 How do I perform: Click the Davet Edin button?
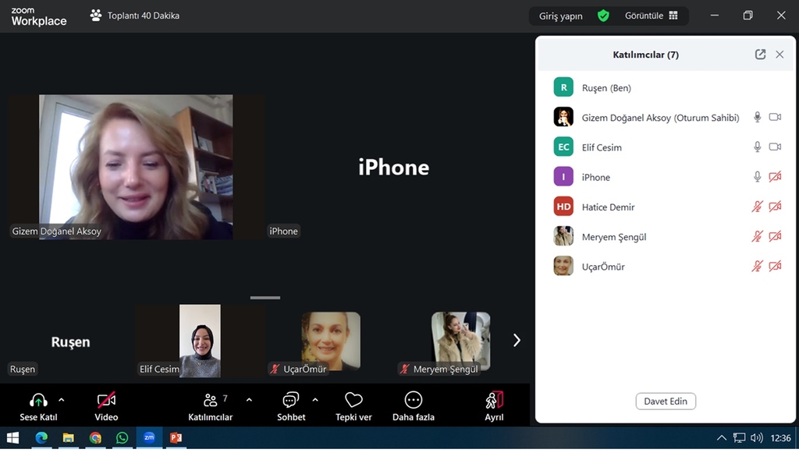point(665,401)
